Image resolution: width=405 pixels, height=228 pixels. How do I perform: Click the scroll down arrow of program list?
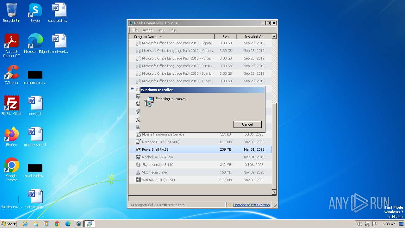click(274, 192)
